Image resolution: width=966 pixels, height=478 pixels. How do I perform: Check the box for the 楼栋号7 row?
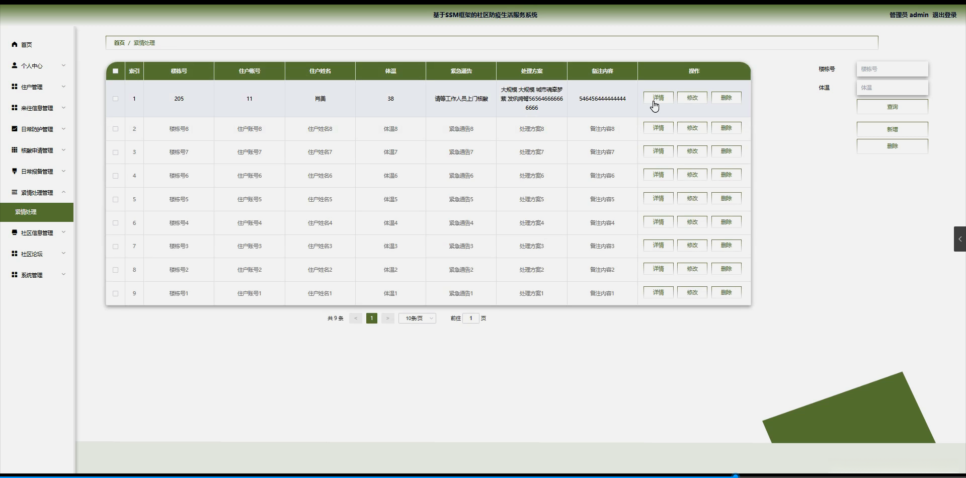point(115,152)
